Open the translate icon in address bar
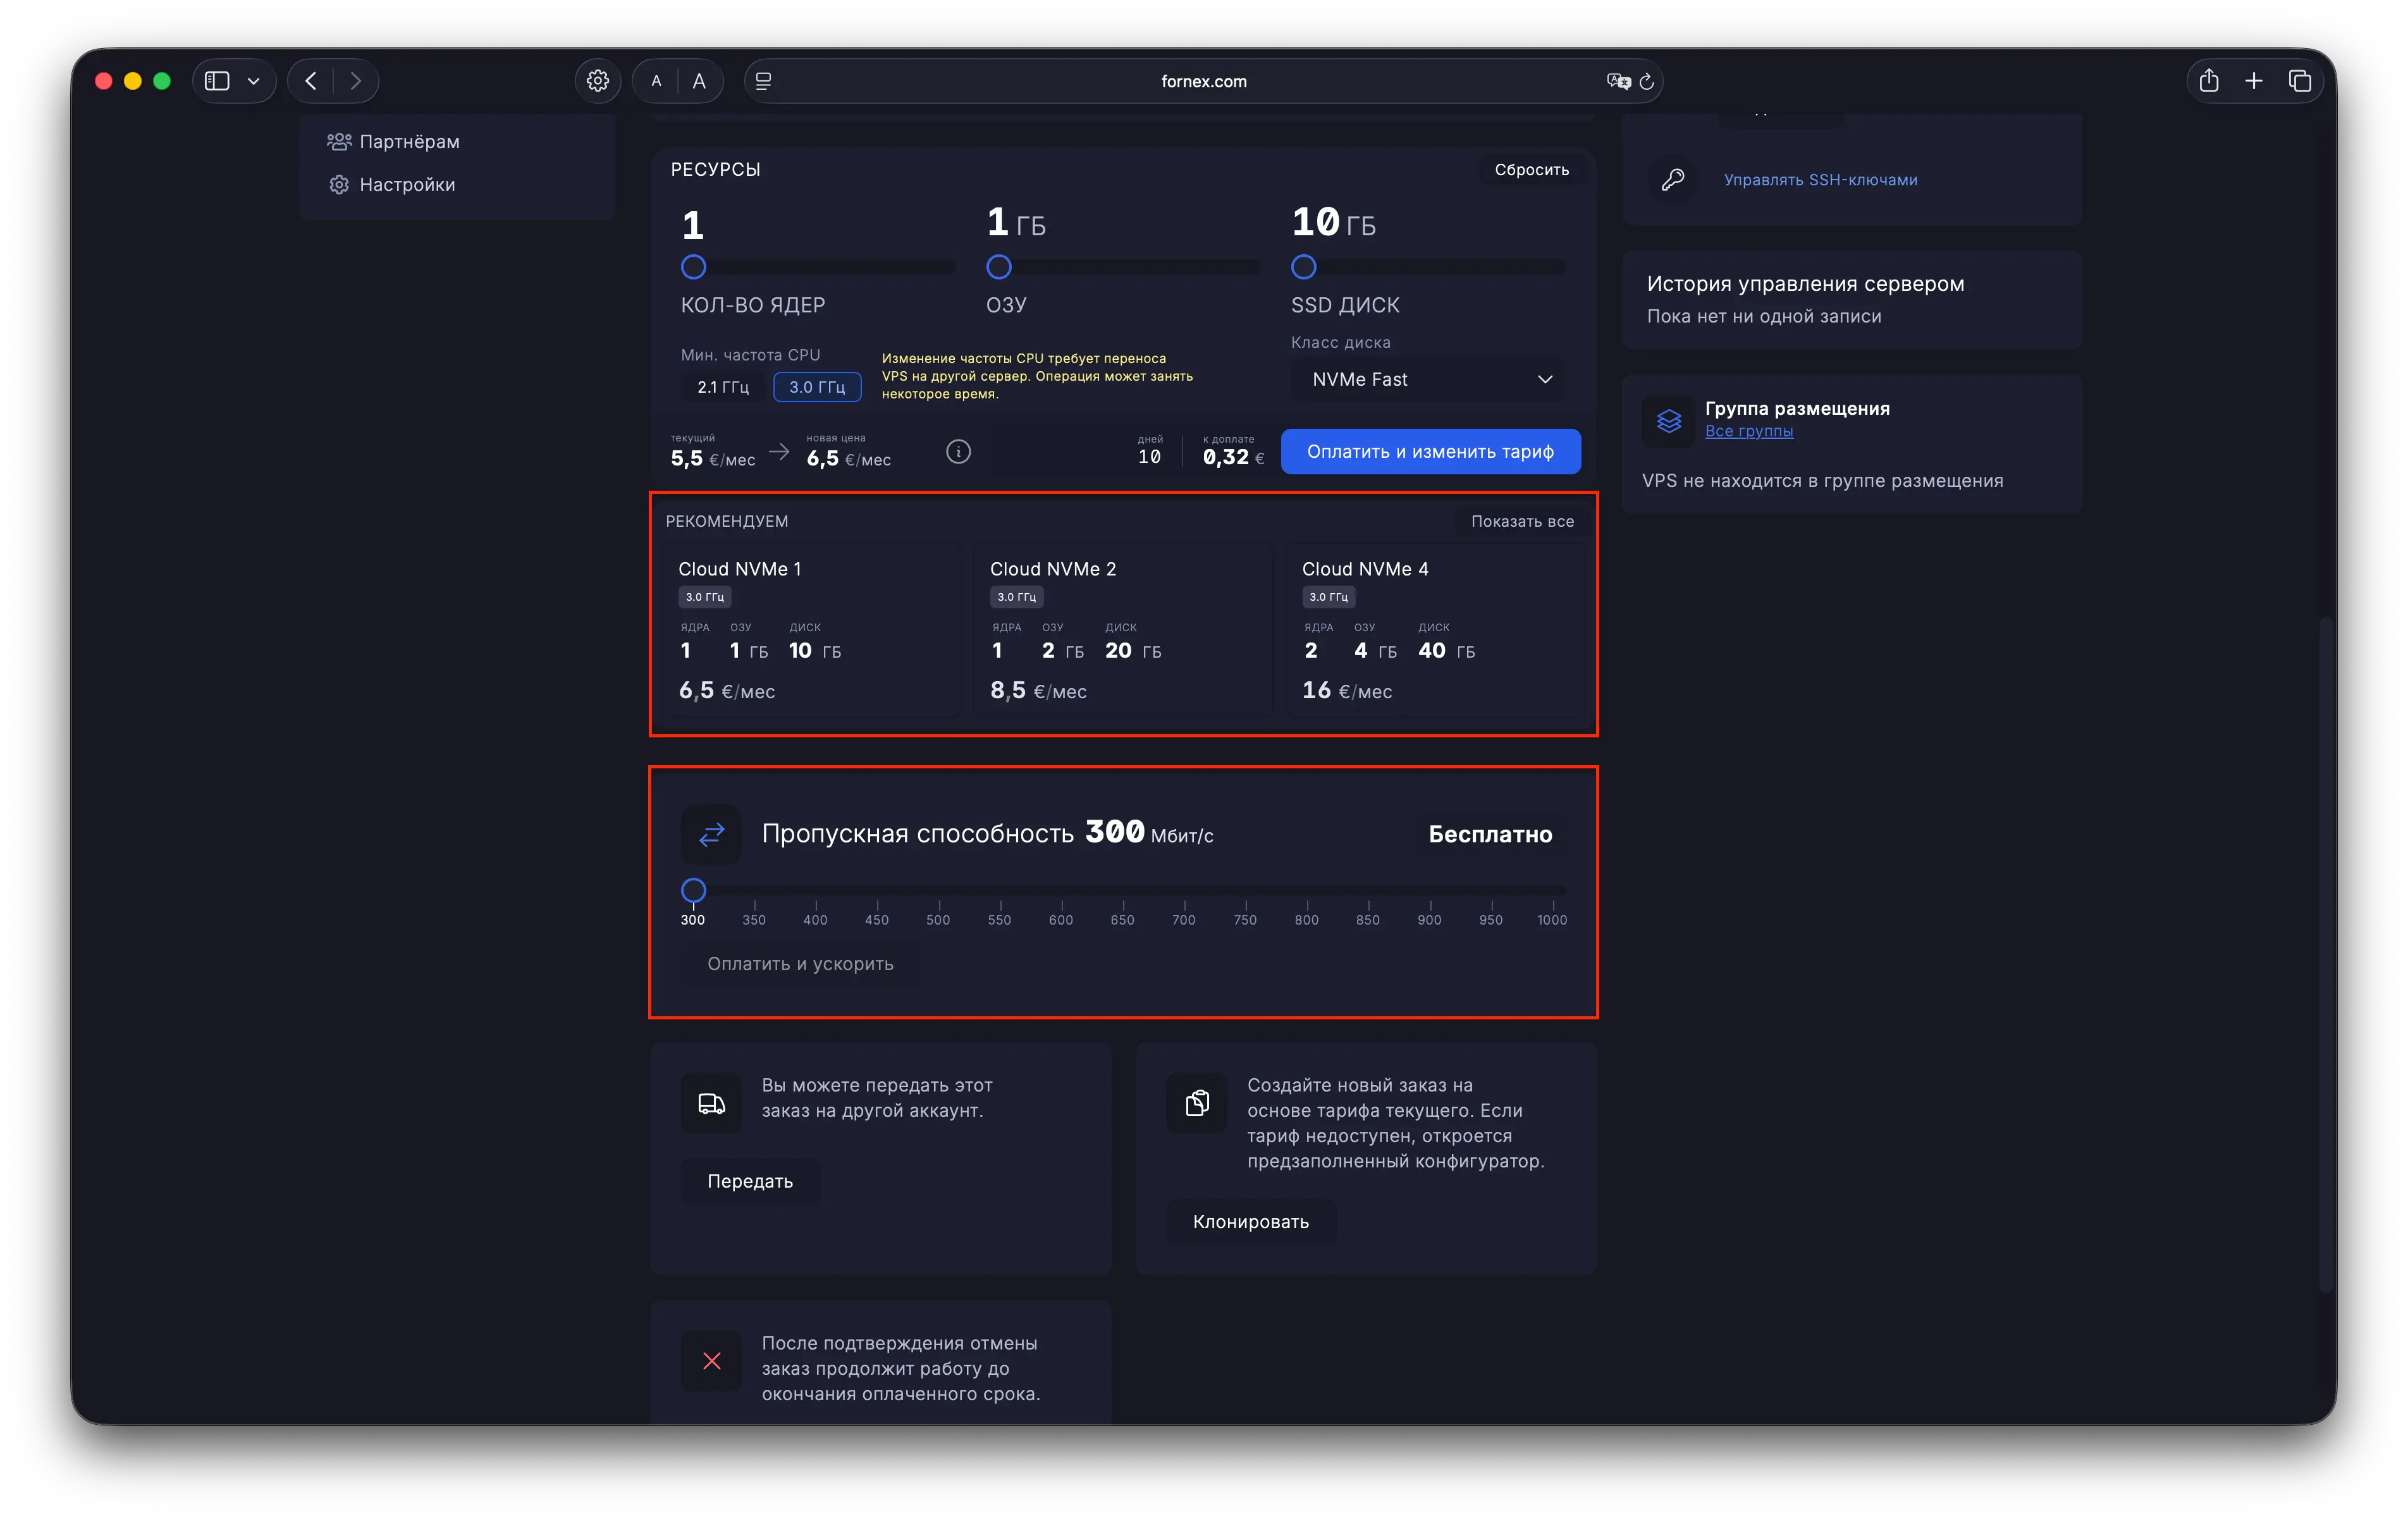The height and width of the screenshot is (1519, 2408). 1618,81
